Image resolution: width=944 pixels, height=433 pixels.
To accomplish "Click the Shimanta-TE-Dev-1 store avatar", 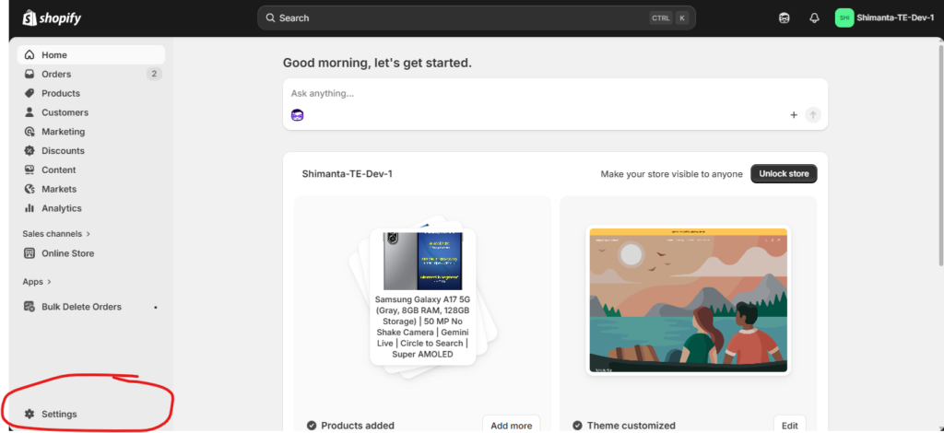I will coord(844,18).
